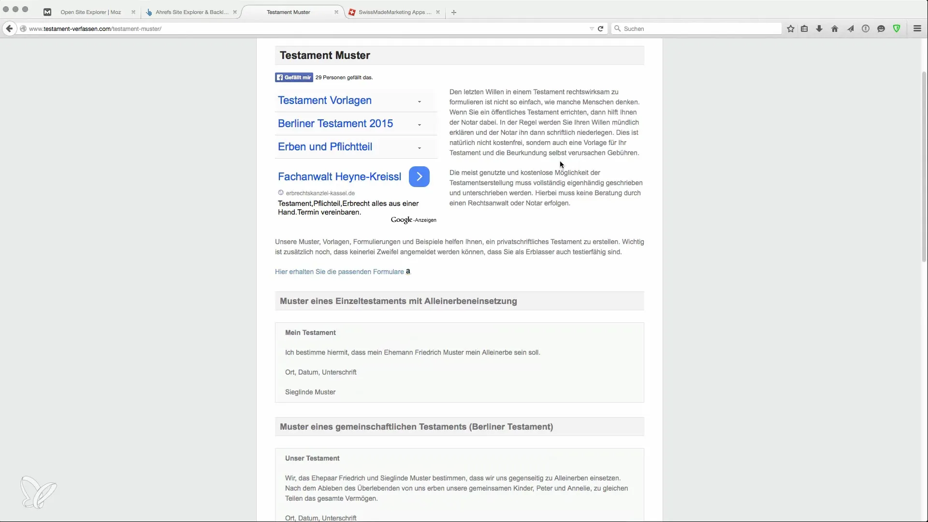Click the Unser Testament title
Screen dimensions: 928x522
[x=312, y=458]
